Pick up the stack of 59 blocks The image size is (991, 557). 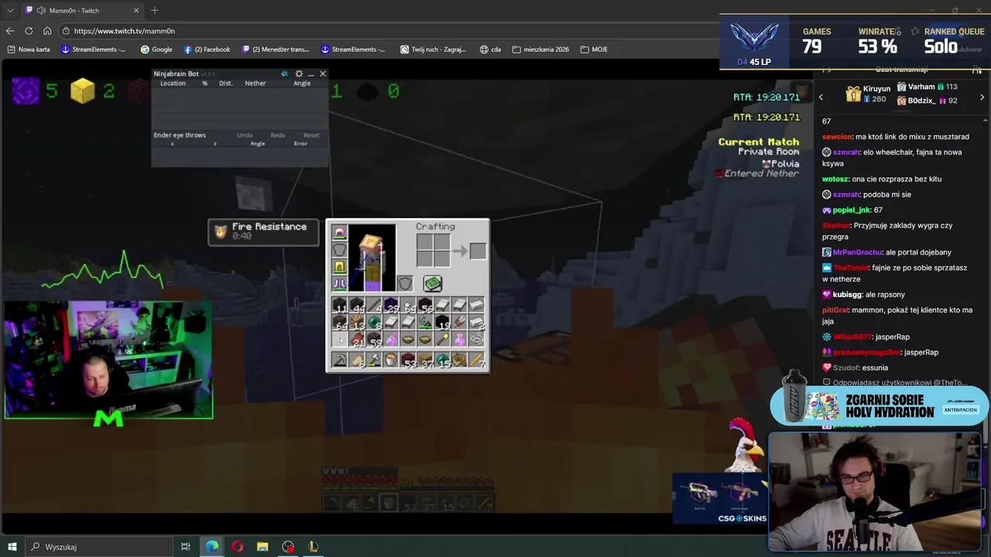tap(374, 340)
